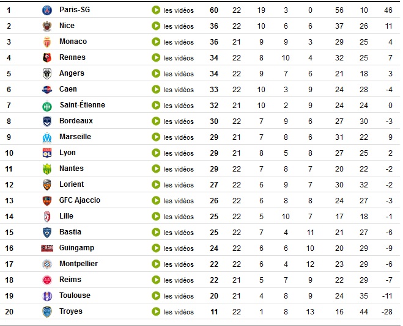403x326 pixels.
Task: Click the Nantes yellow crest icon
Action: coord(47,169)
